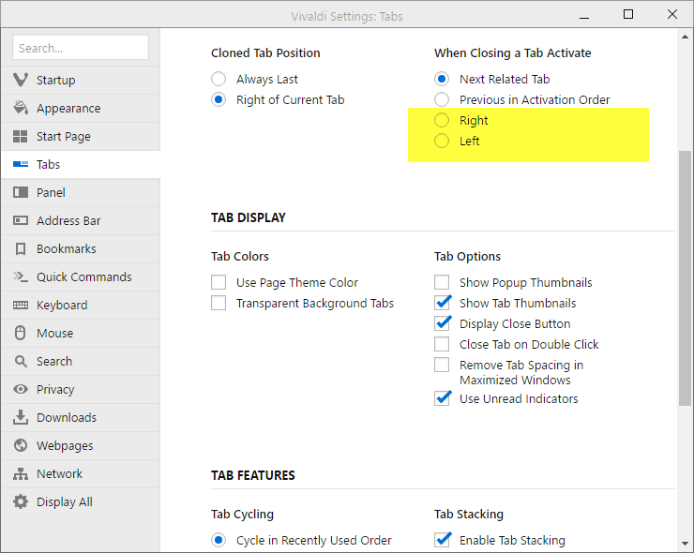Open Privacy settings section
The height and width of the screenshot is (553, 694).
click(x=81, y=389)
